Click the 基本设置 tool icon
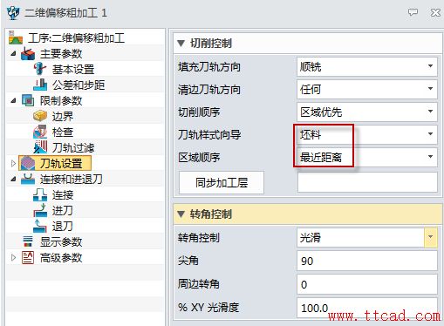Screen dimensions: 444x326 (x=40, y=69)
